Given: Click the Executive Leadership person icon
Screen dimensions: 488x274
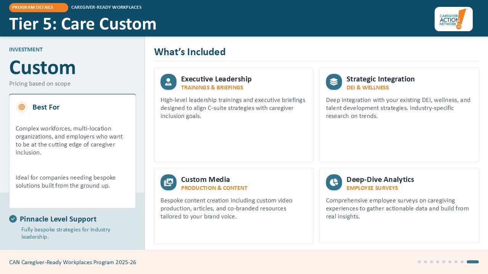Looking at the screenshot, I should point(169,82).
